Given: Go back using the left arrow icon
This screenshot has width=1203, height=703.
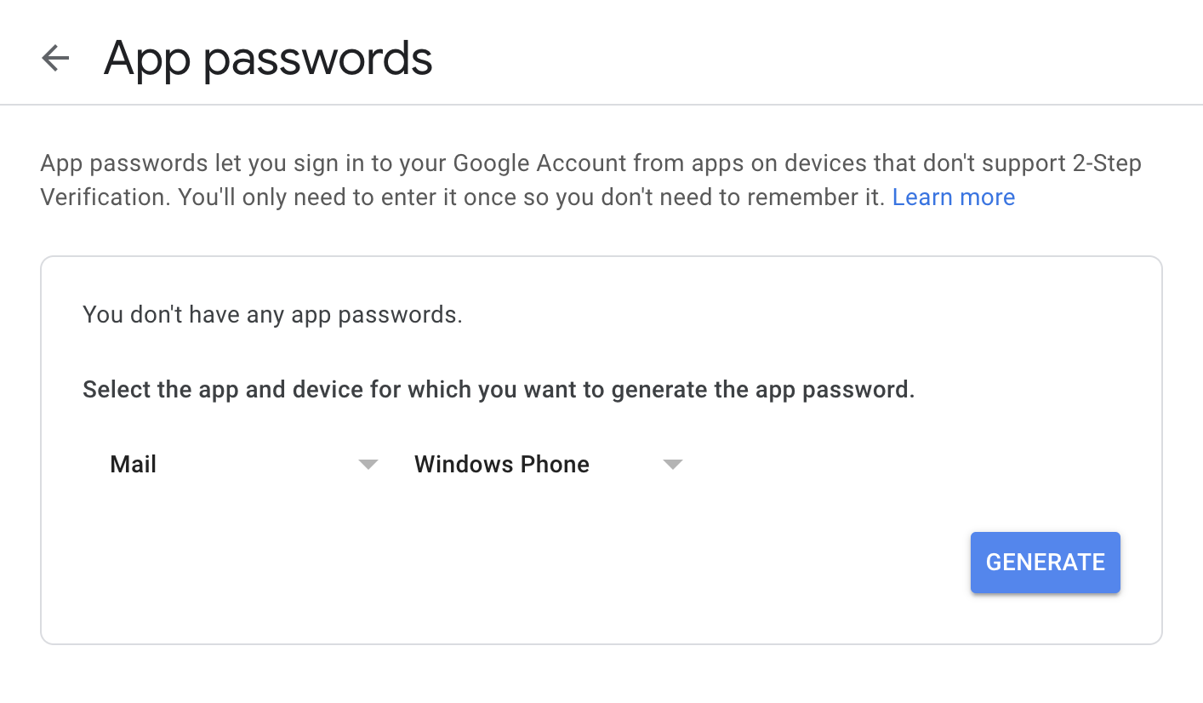Looking at the screenshot, I should click(55, 59).
